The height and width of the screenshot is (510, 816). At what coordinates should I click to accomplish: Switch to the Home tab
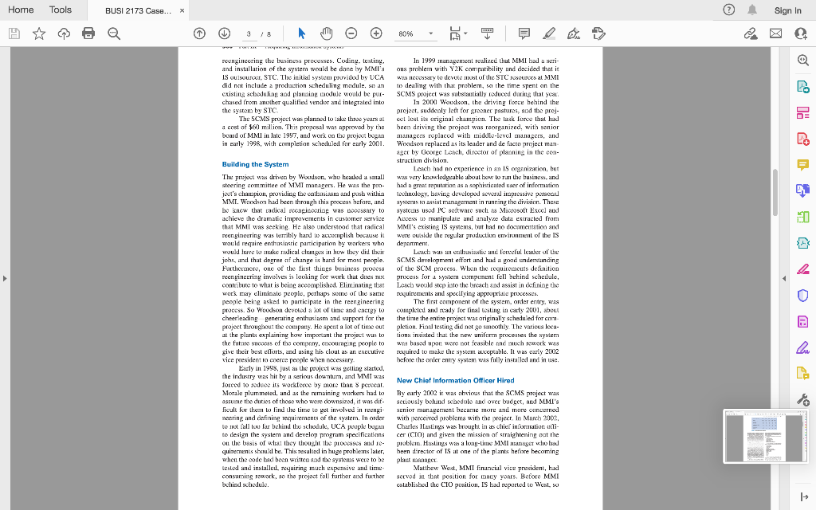click(21, 10)
